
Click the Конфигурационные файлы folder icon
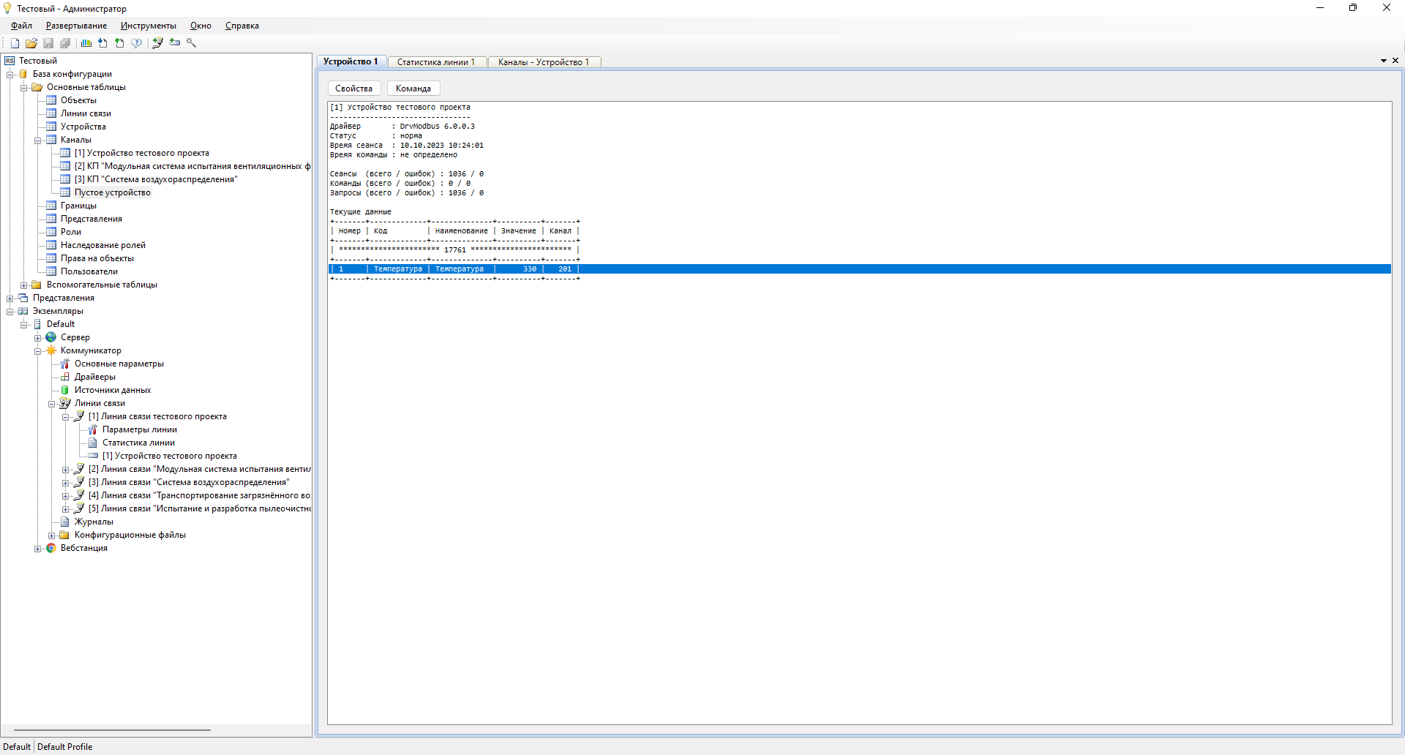pos(65,535)
